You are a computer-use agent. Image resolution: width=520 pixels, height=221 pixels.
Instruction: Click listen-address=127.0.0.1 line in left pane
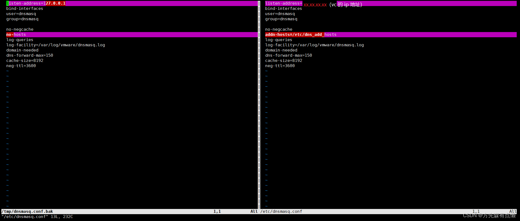pos(132,3)
